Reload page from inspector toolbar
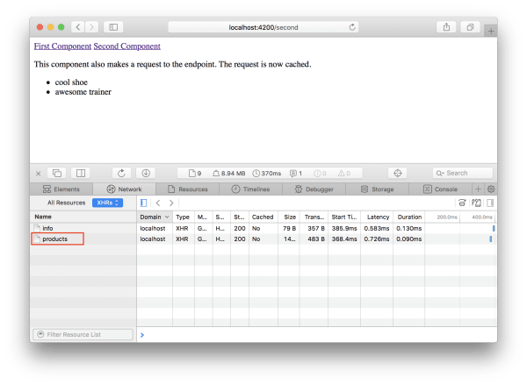 [121, 173]
